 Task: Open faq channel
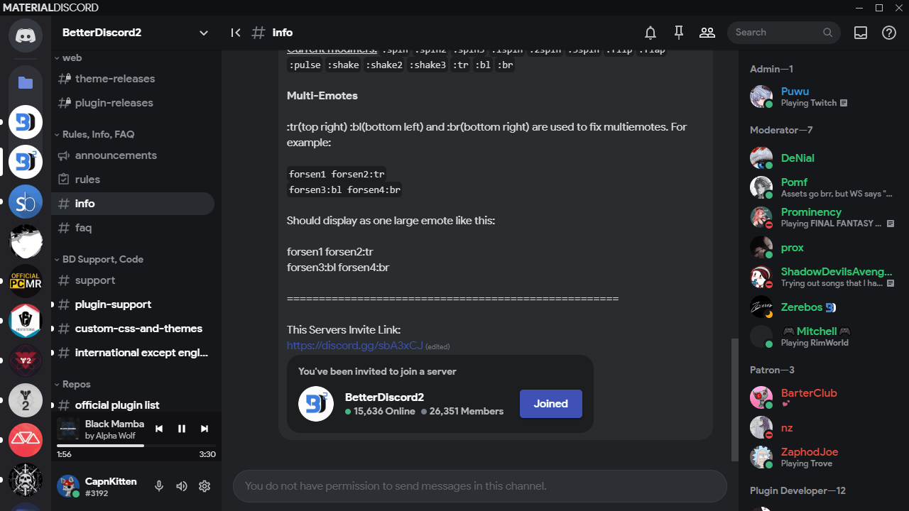[133, 228]
